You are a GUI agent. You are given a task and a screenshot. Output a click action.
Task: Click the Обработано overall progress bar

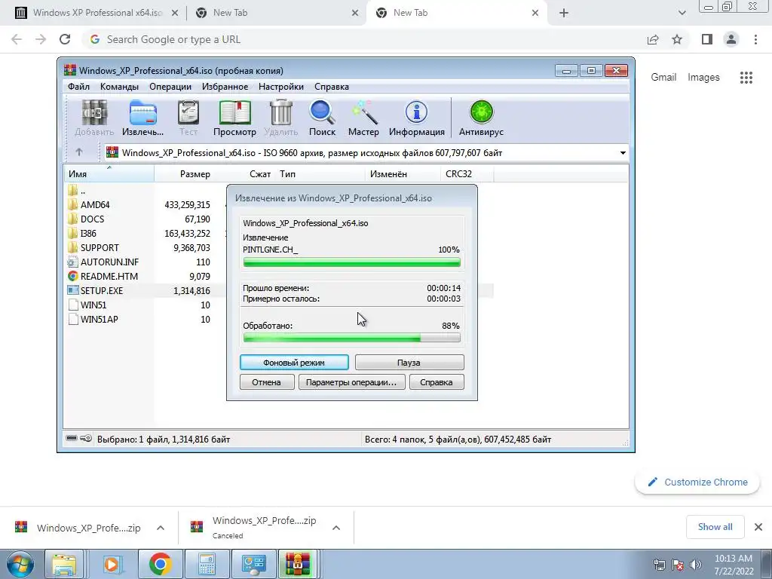(x=351, y=338)
